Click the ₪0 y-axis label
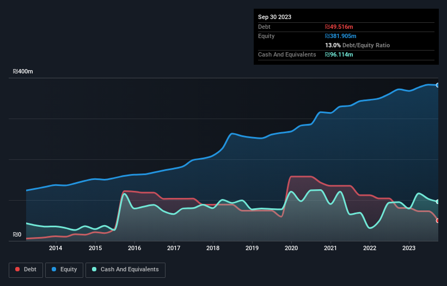This screenshot has height=286, width=447. click(x=17, y=234)
